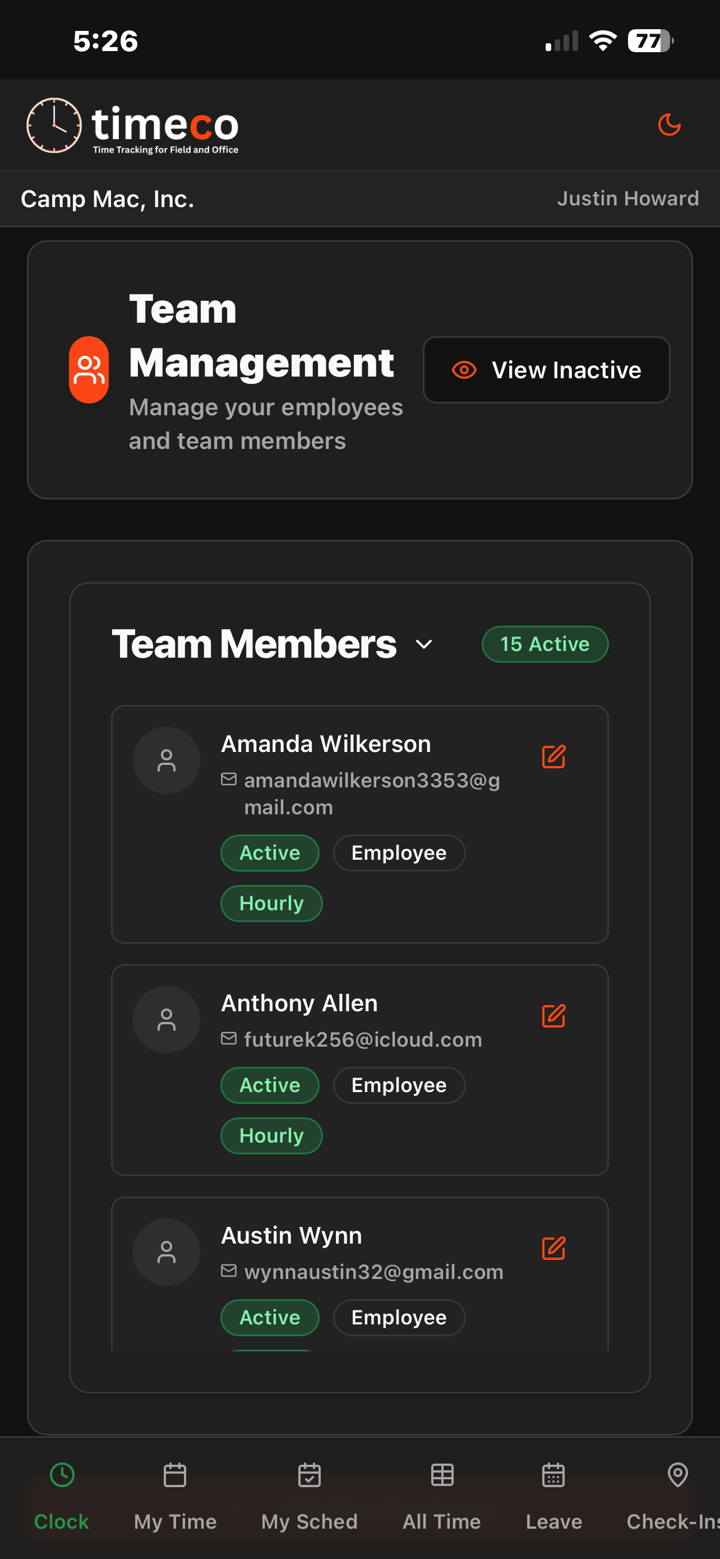Tap Austin Wynn's Employee role badge
720x1559 pixels.
pos(399,1318)
